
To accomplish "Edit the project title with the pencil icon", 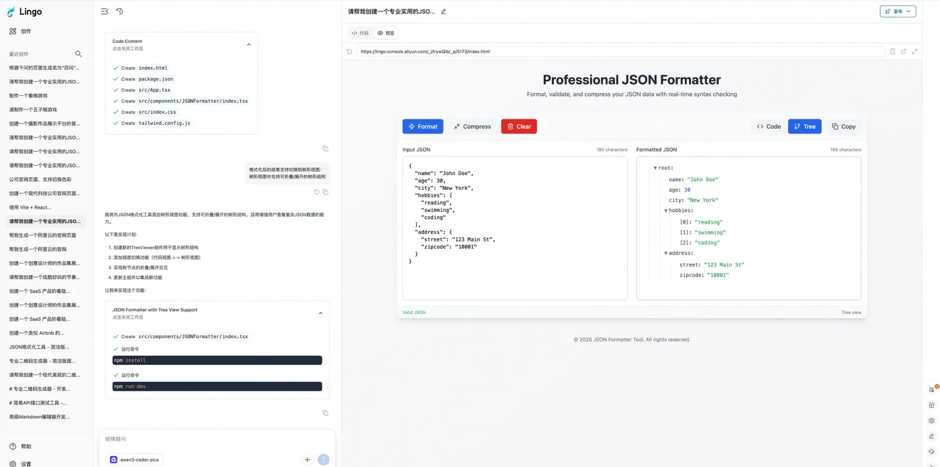I will click(444, 11).
